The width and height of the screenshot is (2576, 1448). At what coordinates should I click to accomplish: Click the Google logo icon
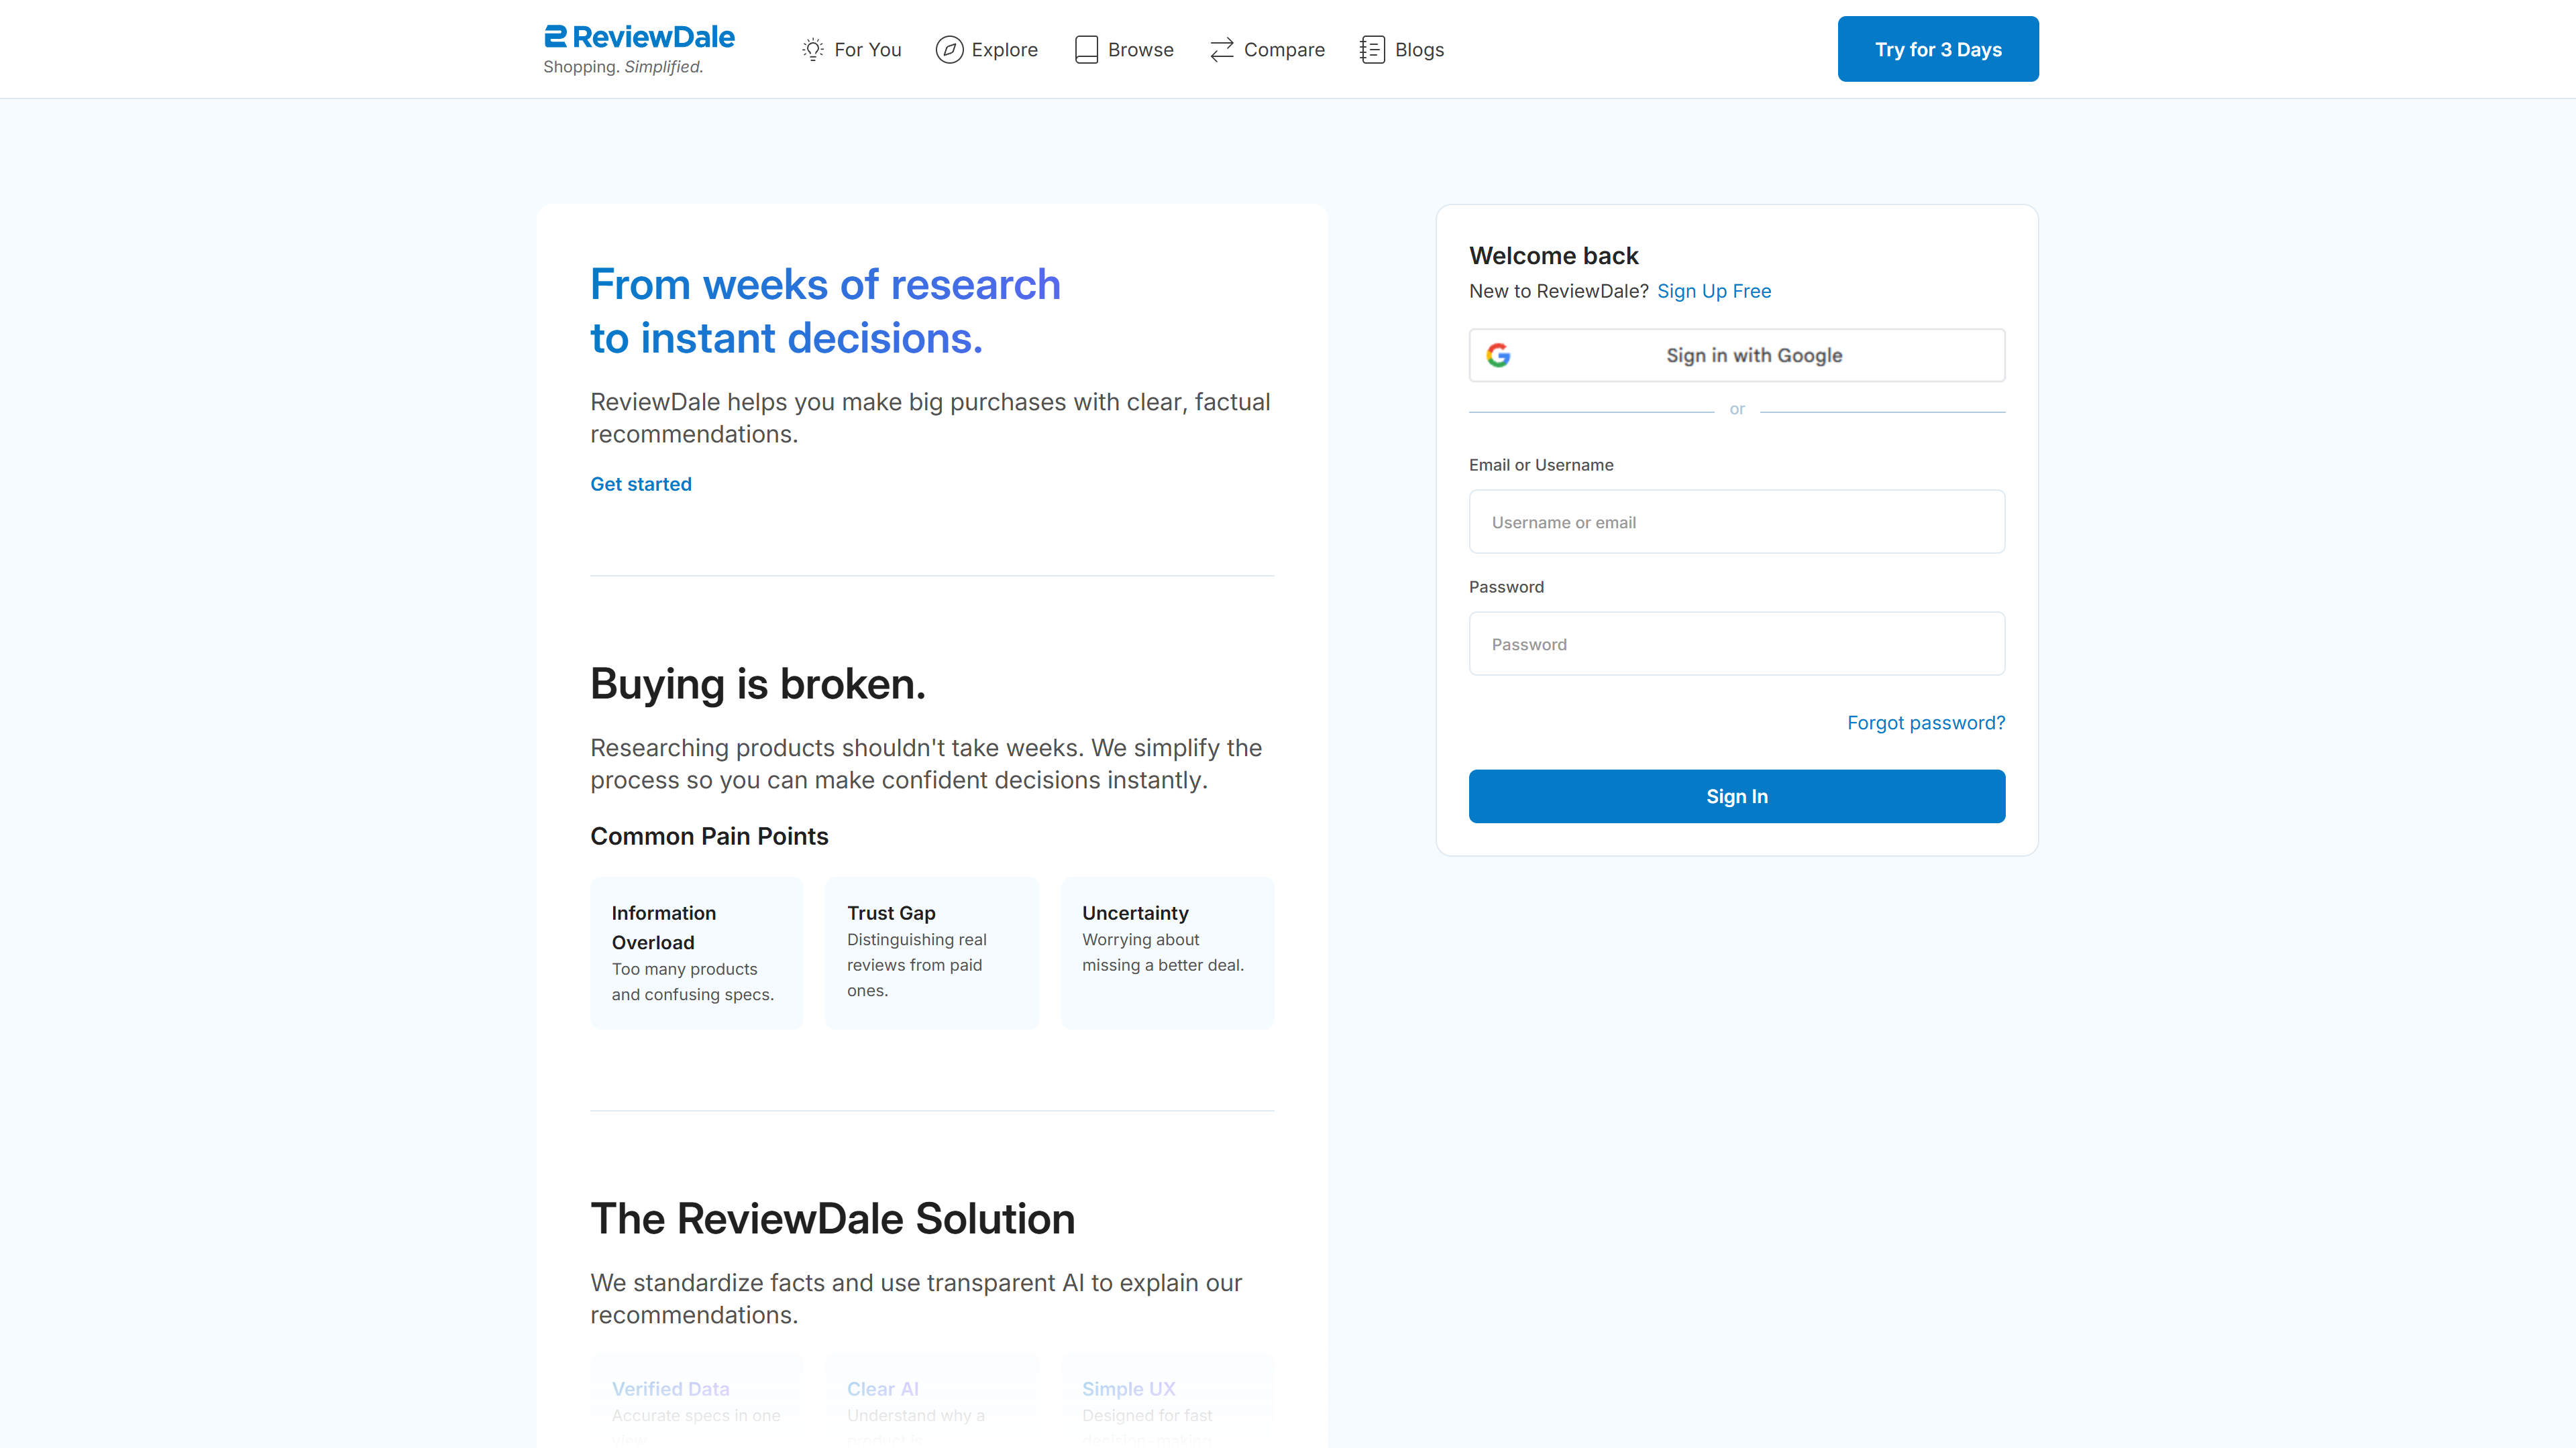pyautogui.click(x=1498, y=355)
